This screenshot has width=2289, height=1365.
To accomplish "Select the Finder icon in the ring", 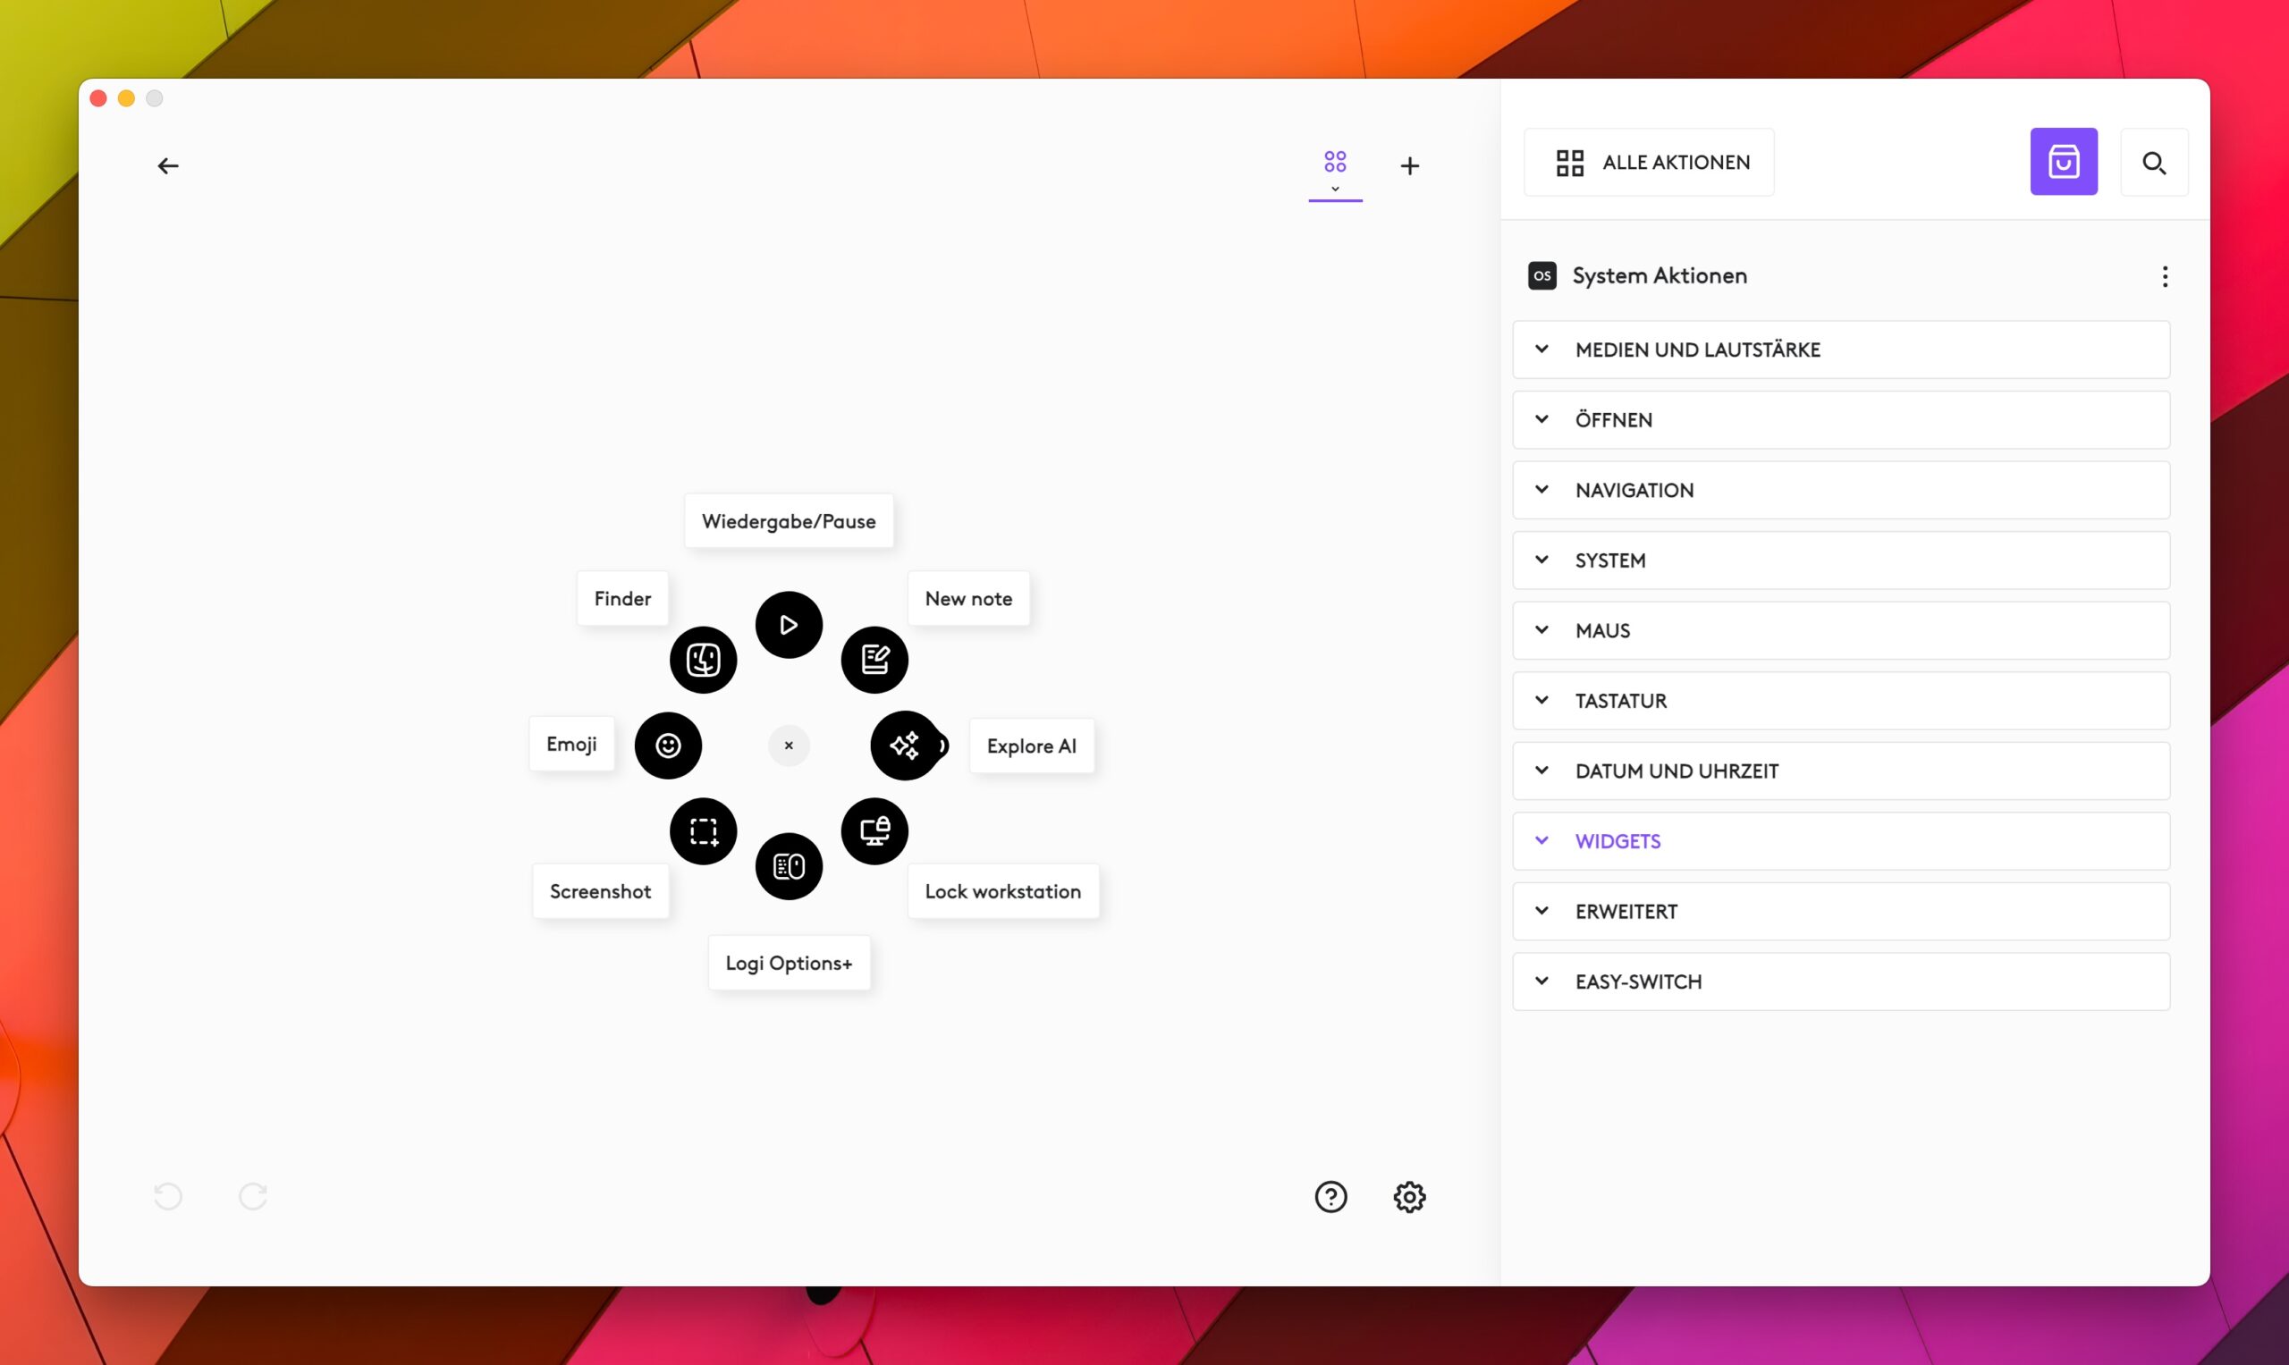I will click(x=703, y=660).
